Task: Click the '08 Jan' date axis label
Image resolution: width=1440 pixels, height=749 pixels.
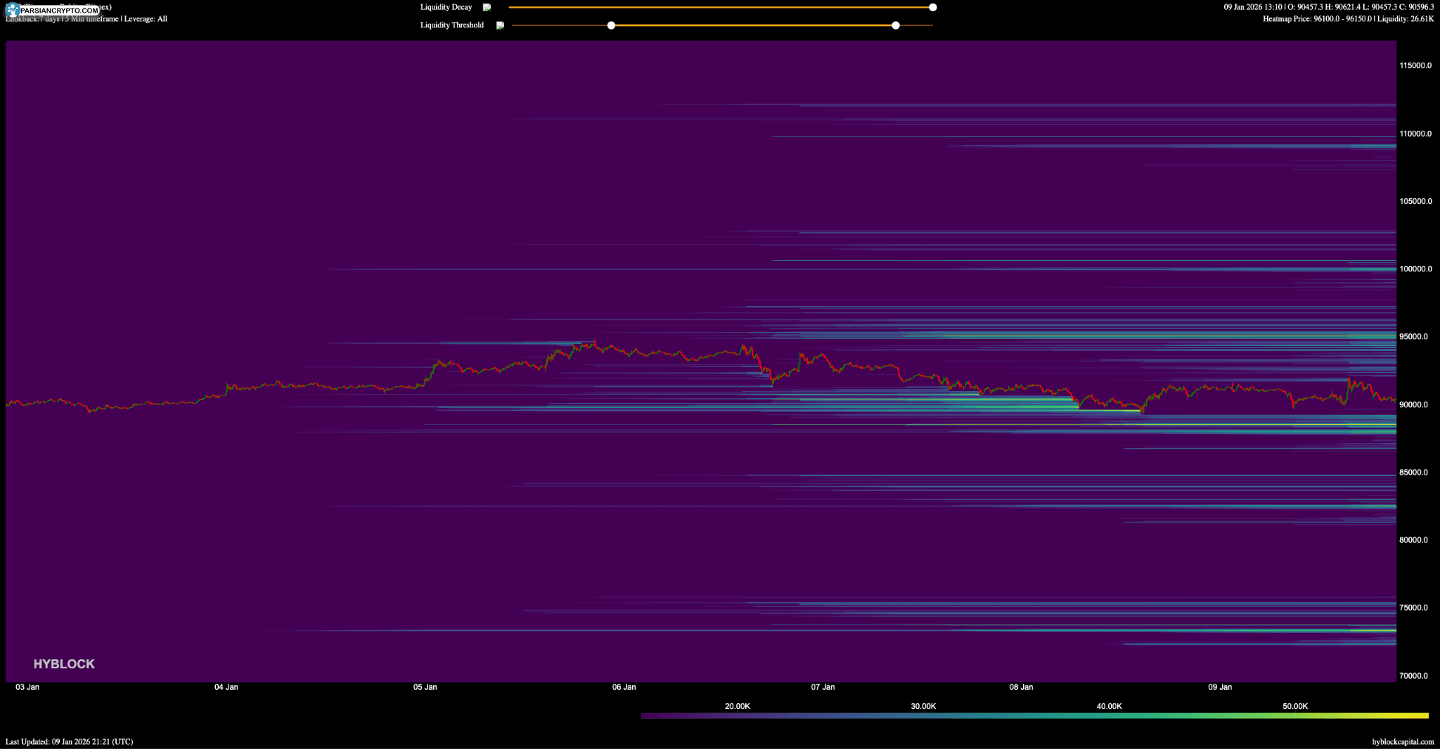Action: pos(1022,687)
